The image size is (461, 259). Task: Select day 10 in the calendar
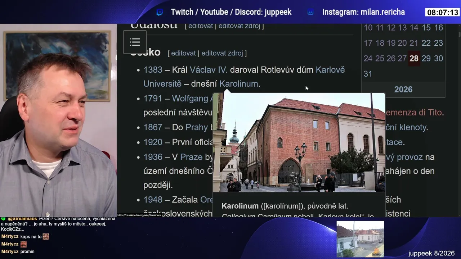click(x=368, y=28)
